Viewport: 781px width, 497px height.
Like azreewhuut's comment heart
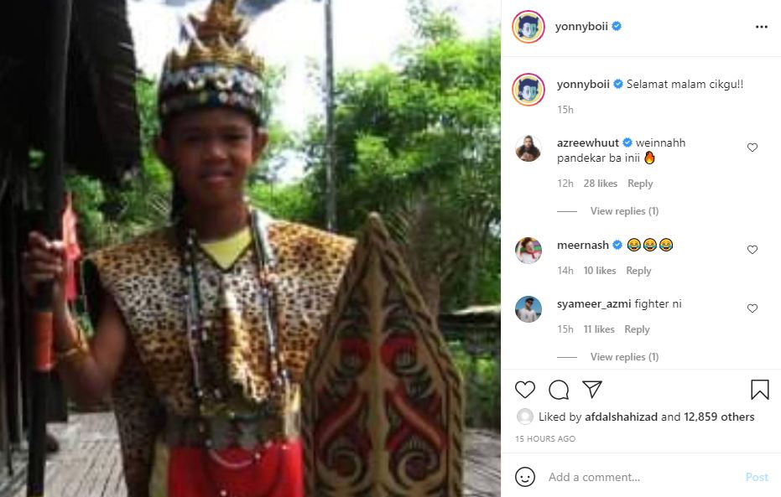pos(752,148)
